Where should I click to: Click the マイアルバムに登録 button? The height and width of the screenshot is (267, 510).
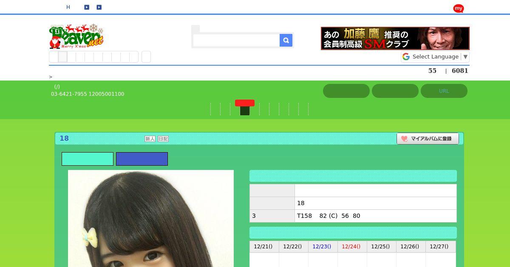pos(428,139)
